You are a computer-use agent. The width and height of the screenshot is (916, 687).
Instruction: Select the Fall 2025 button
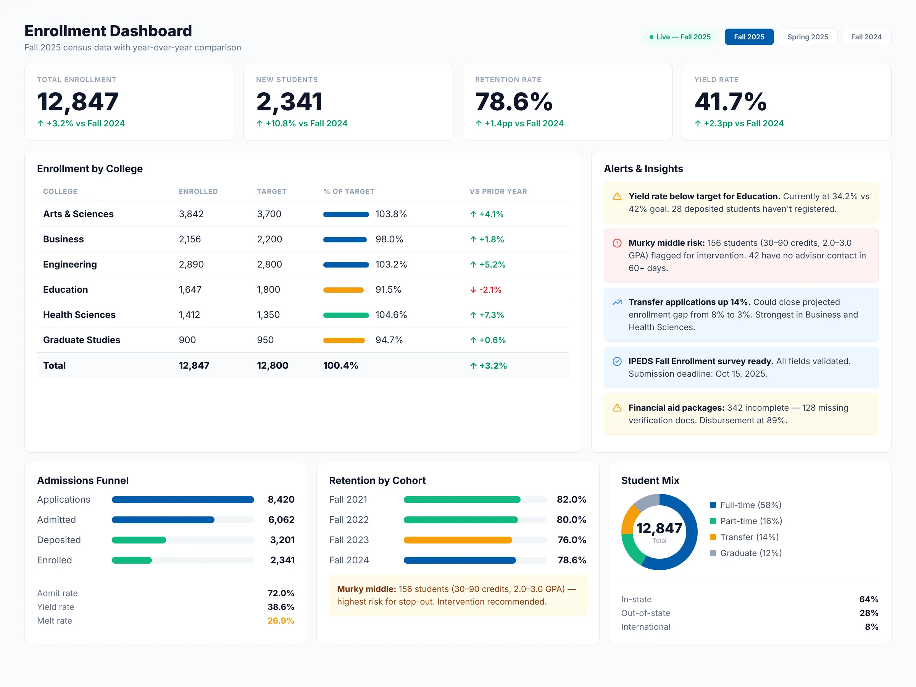[749, 36]
